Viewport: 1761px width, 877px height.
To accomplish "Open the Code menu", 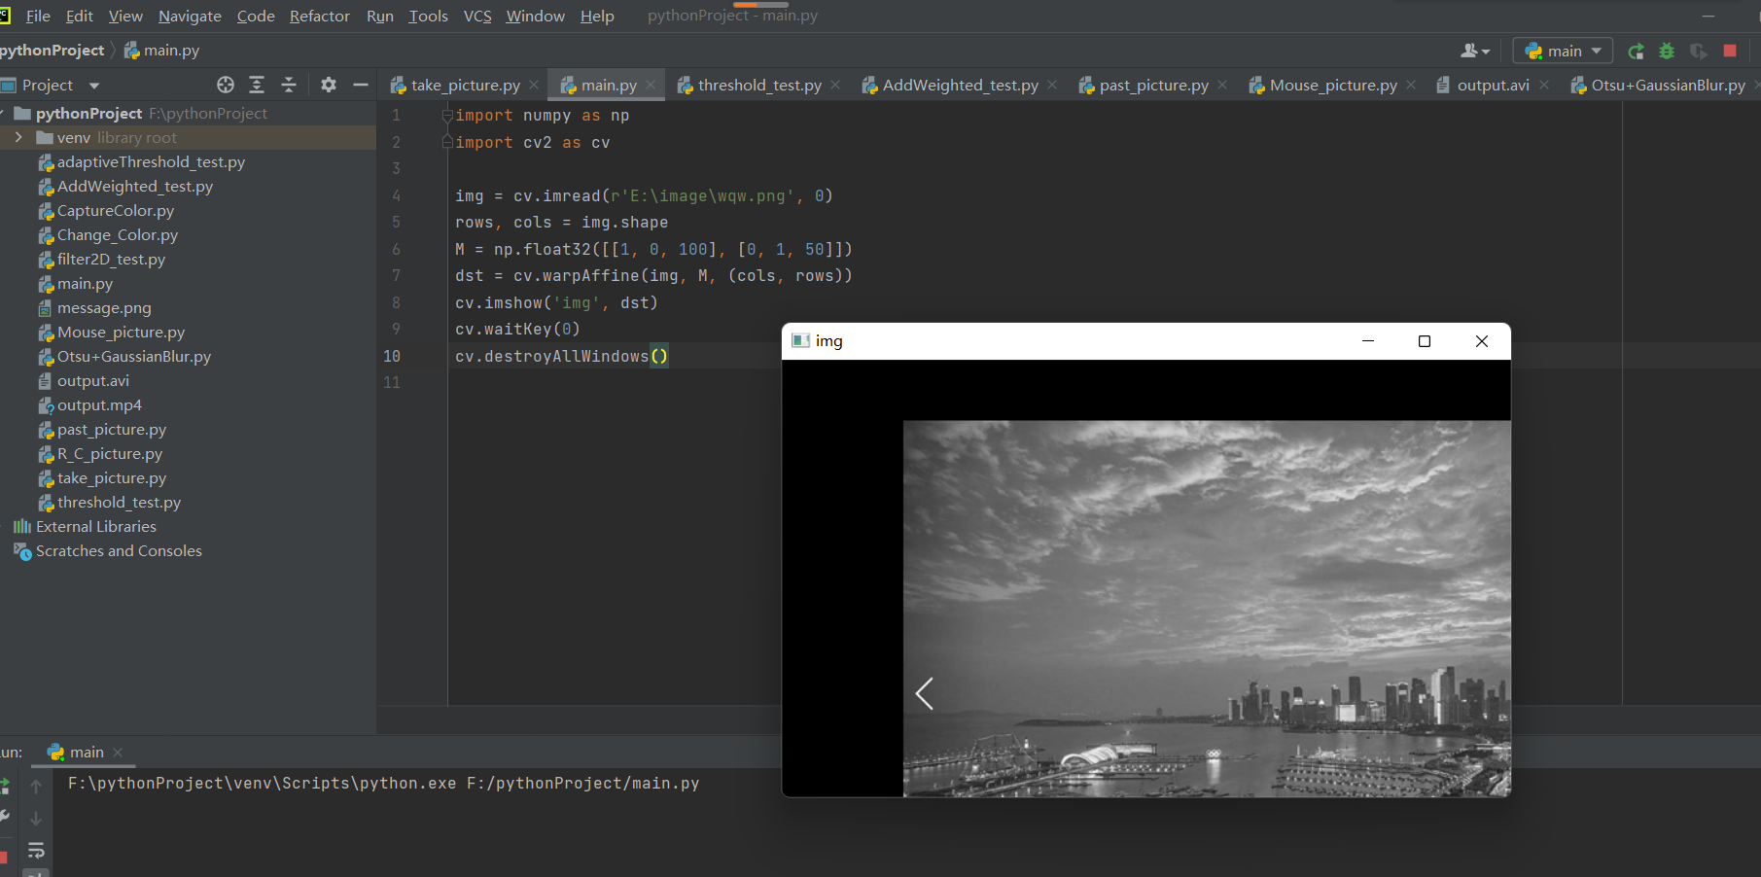I will click(x=256, y=17).
